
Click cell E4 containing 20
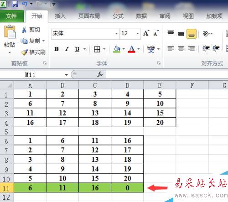click(x=160, y=122)
